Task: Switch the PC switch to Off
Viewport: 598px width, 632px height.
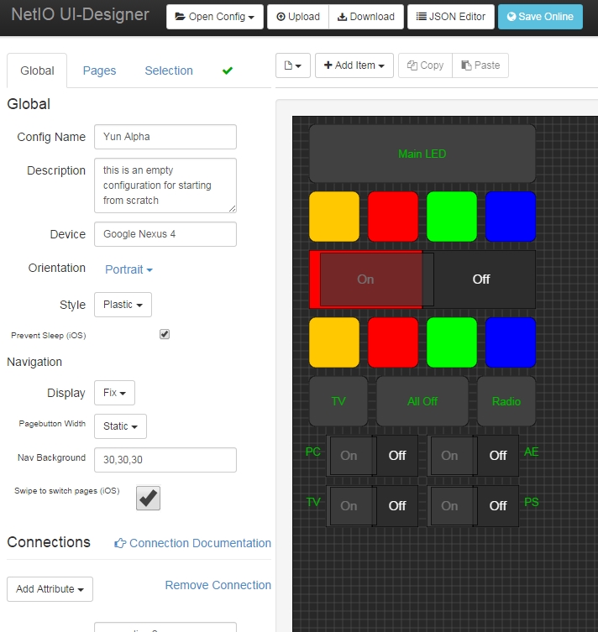Action: pos(397,456)
